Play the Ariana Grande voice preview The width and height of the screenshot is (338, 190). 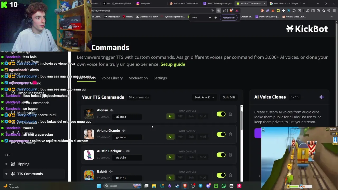coord(124,131)
